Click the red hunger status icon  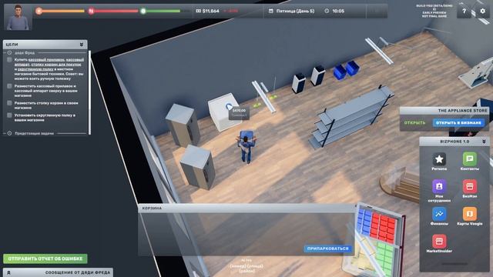pos(91,11)
